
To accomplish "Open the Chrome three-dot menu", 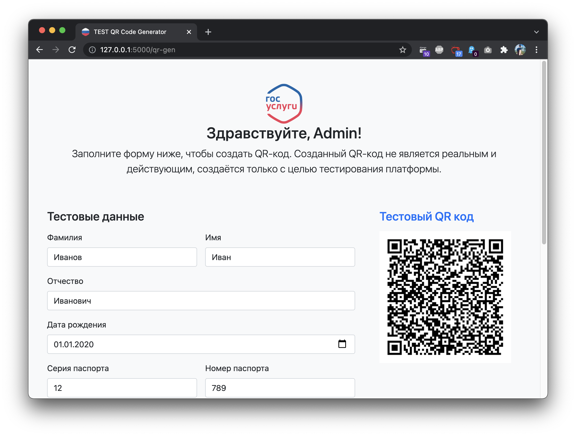I will (536, 49).
